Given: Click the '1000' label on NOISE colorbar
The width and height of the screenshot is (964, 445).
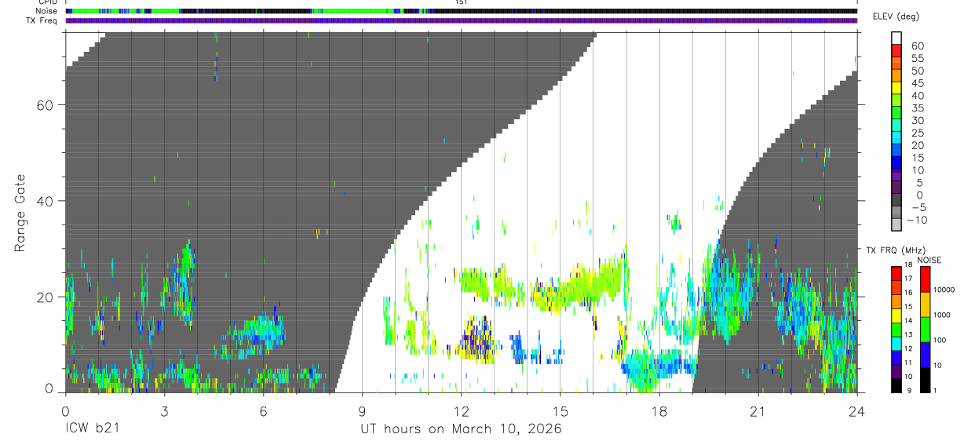Looking at the screenshot, I should point(944,315).
